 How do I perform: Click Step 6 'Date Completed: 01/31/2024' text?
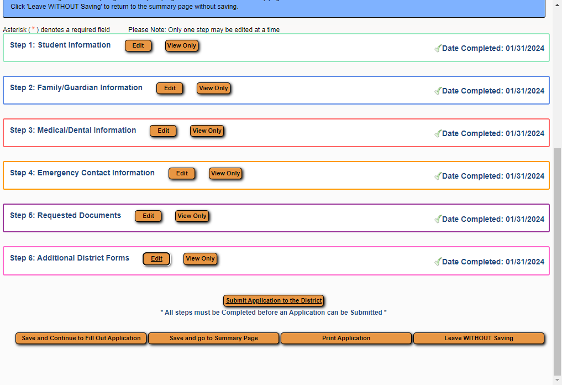pyautogui.click(x=493, y=262)
